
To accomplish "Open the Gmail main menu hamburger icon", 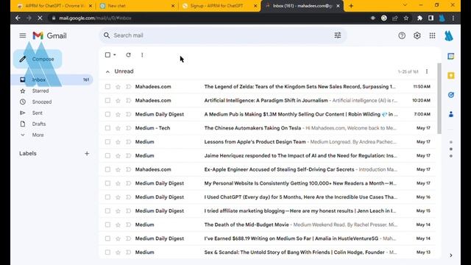I will pos(23,35).
